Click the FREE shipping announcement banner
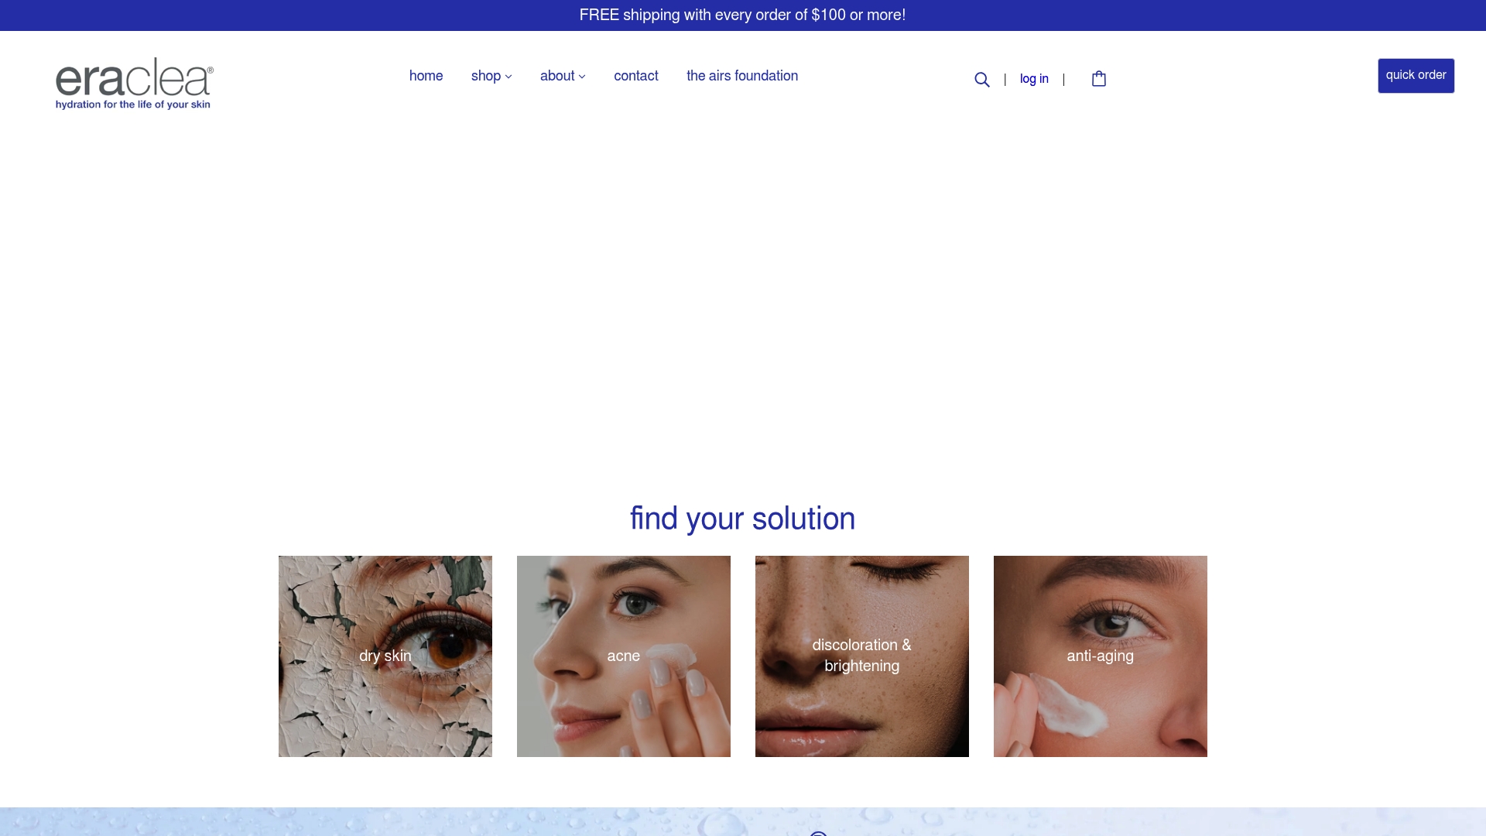 (x=743, y=15)
